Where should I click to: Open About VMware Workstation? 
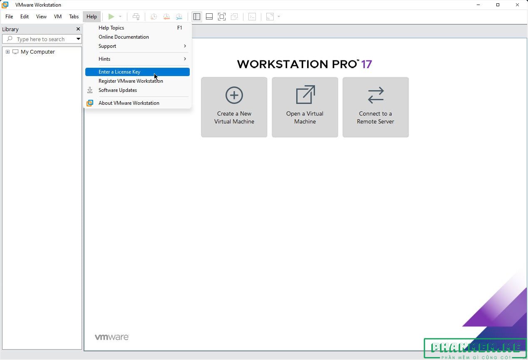click(x=137, y=103)
